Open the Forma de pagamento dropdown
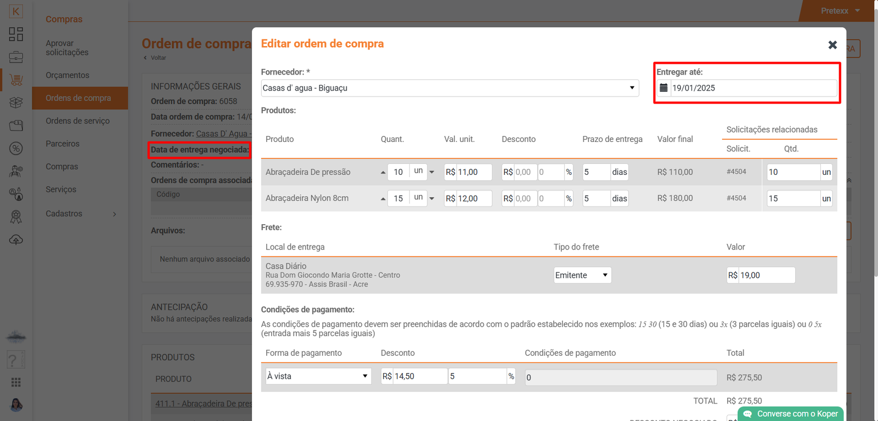The height and width of the screenshot is (421, 878). point(318,376)
